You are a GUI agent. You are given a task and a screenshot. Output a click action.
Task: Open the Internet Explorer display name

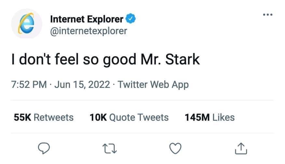tap(87, 20)
